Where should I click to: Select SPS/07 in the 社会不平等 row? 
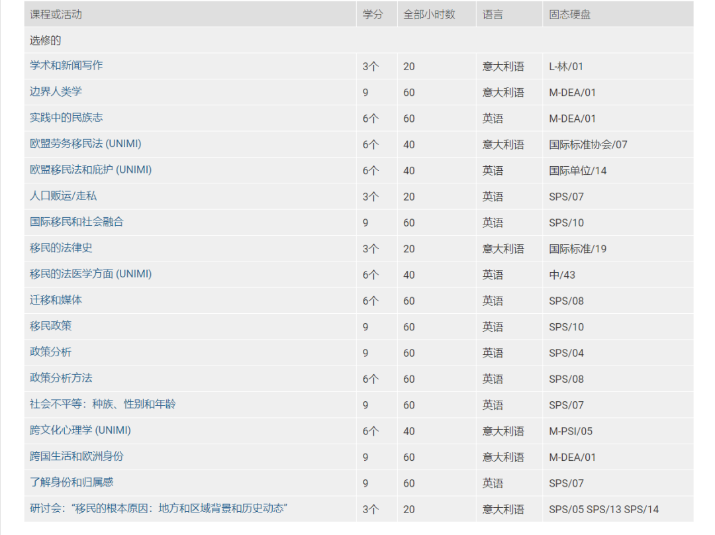tap(566, 405)
